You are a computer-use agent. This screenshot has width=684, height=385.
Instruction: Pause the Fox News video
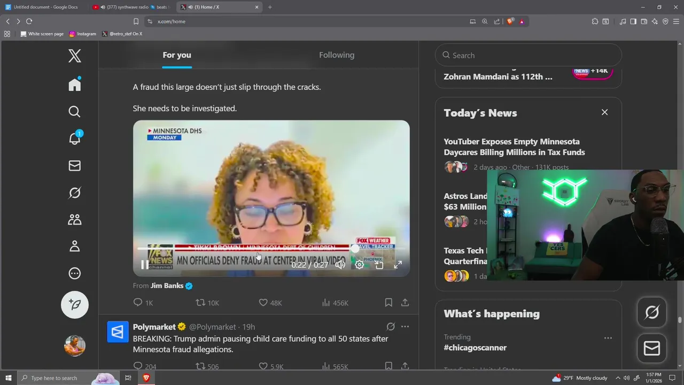tap(145, 265)
